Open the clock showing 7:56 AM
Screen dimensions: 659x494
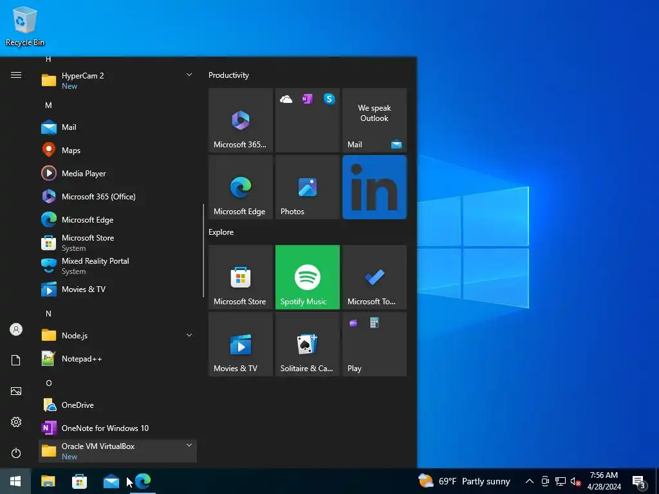click(604, 481)
